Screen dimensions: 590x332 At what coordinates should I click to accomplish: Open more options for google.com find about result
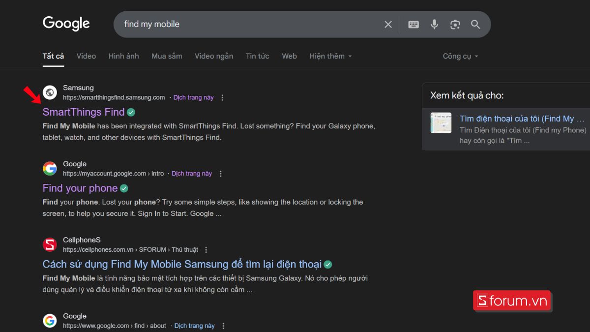coord(223,326)
